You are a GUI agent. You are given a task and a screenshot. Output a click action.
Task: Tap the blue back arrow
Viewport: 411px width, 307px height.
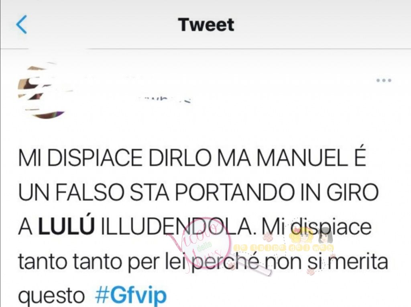pyautogui.click(x=22, y=25)
